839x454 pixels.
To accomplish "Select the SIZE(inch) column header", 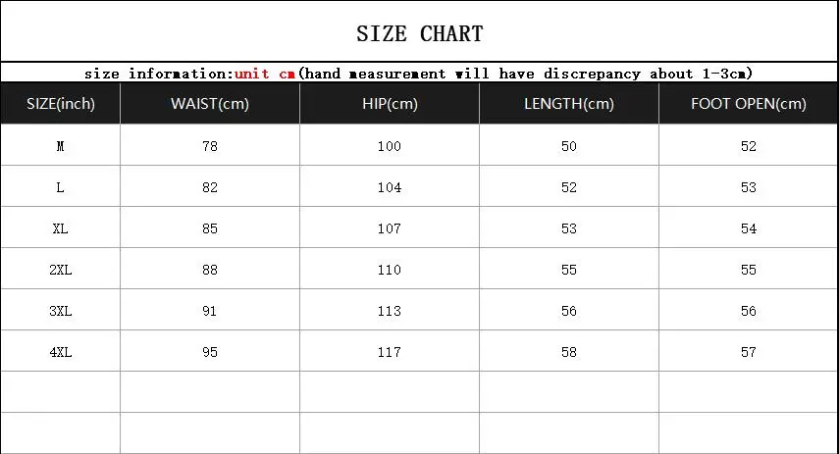I will (x=61, y=104).
